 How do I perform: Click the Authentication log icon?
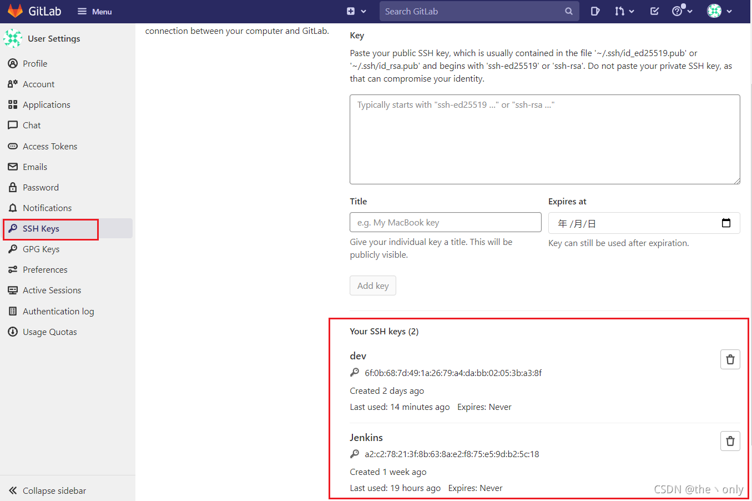[x=13, y=311]
